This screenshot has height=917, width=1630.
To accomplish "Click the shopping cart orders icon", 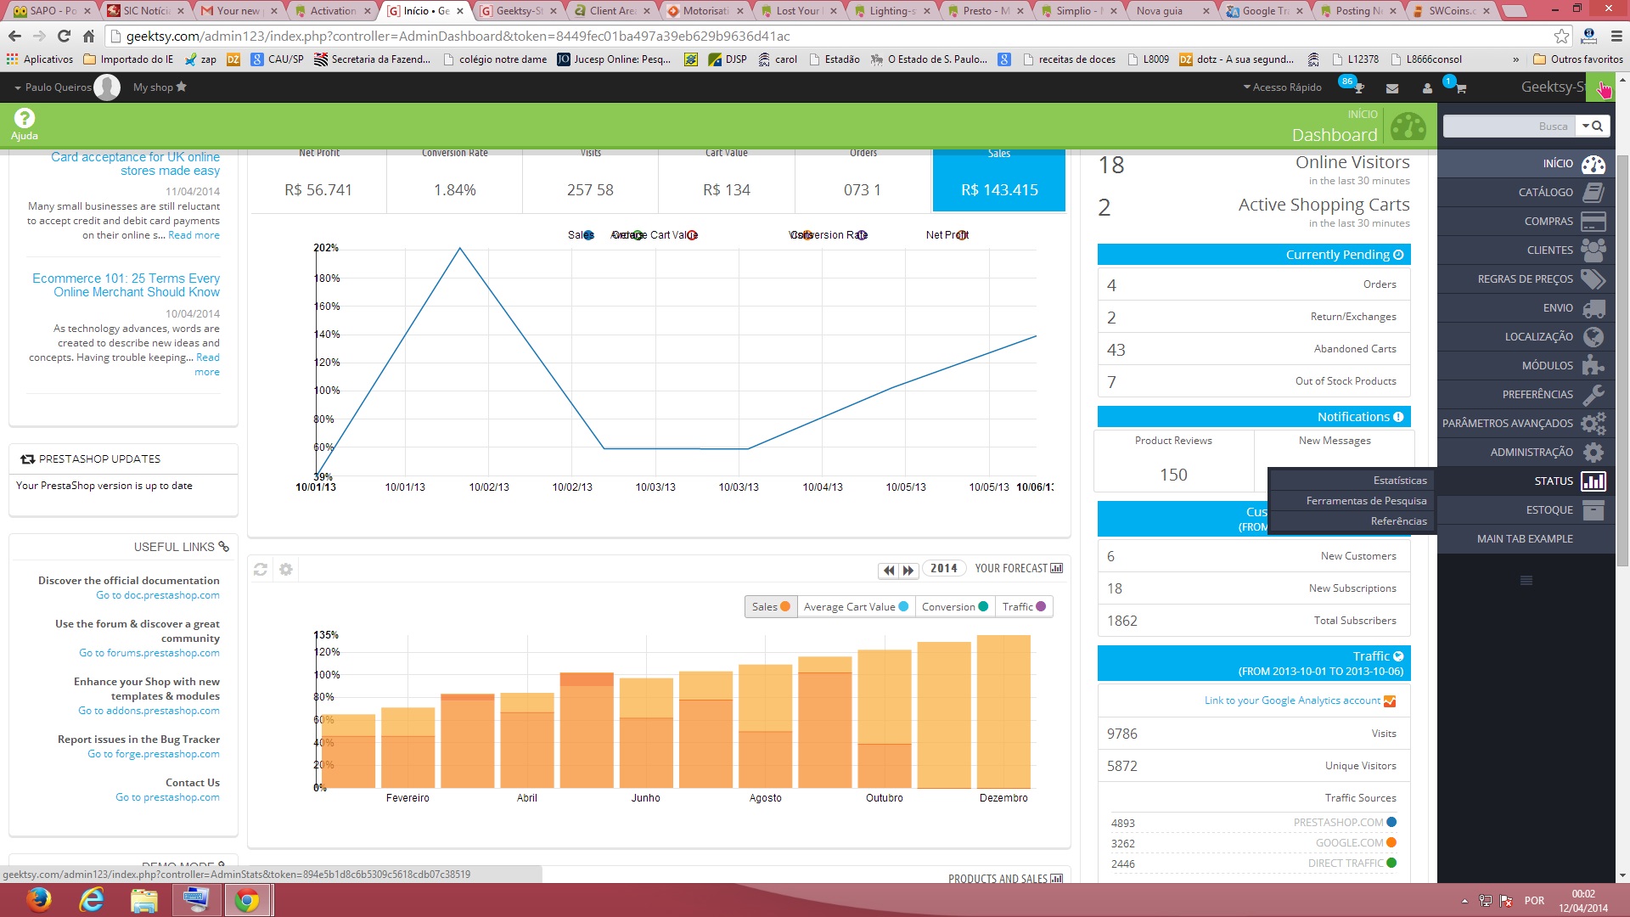I will click(x=1460, y=88).
